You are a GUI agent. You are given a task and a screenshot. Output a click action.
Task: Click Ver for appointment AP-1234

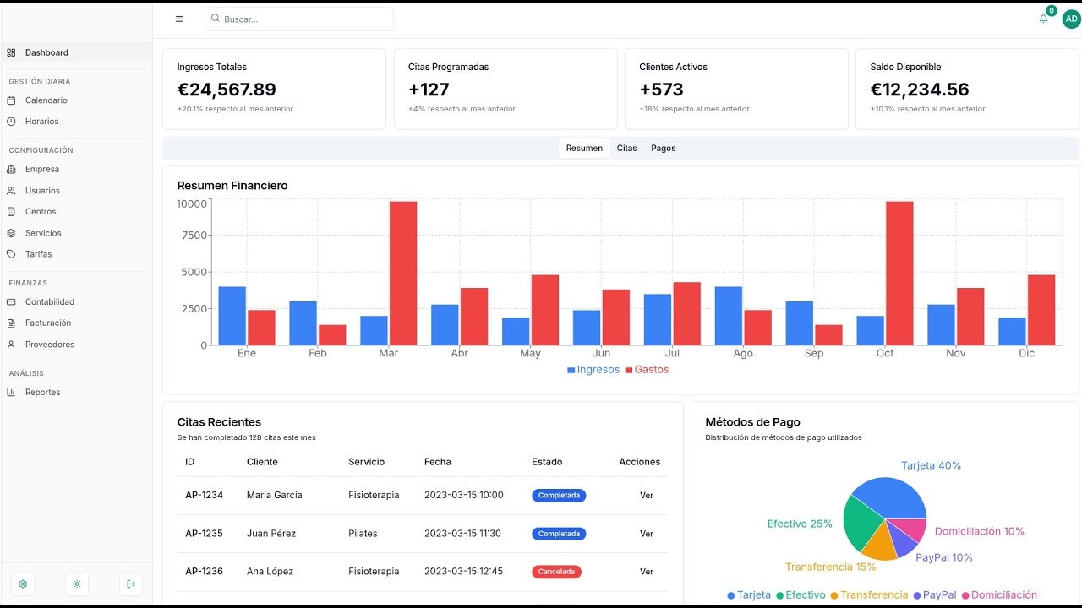tap(647, 496)
